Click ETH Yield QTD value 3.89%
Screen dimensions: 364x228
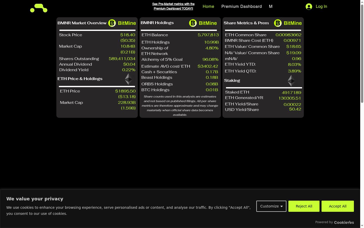click(294, 71)
